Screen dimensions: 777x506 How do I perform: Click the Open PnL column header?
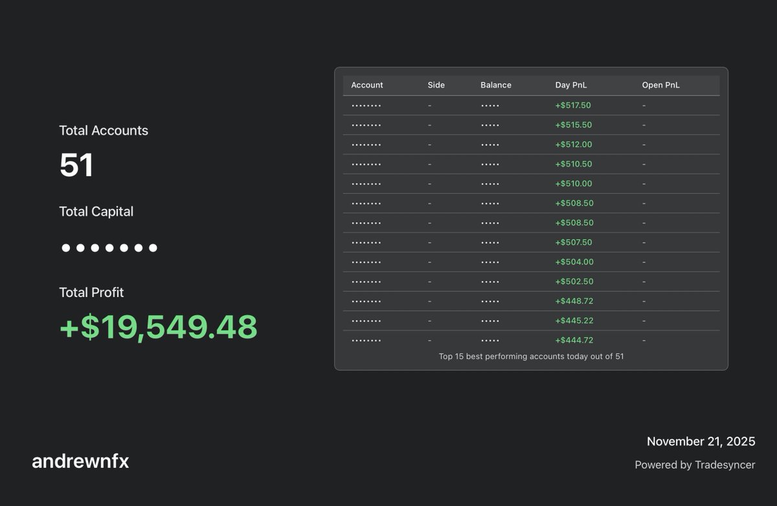point(661,85)
